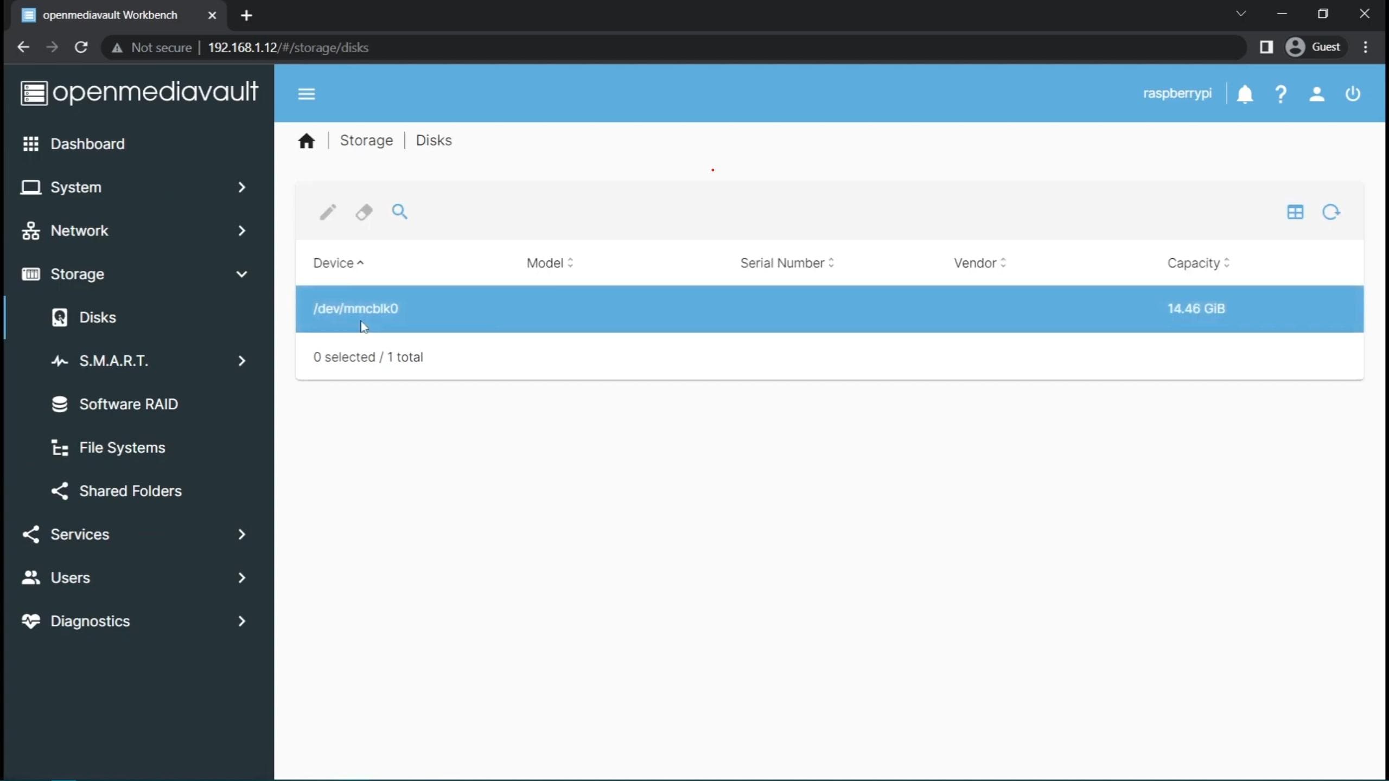
Task: Open notifications bell in the top bar
Action: (1245, 93)
